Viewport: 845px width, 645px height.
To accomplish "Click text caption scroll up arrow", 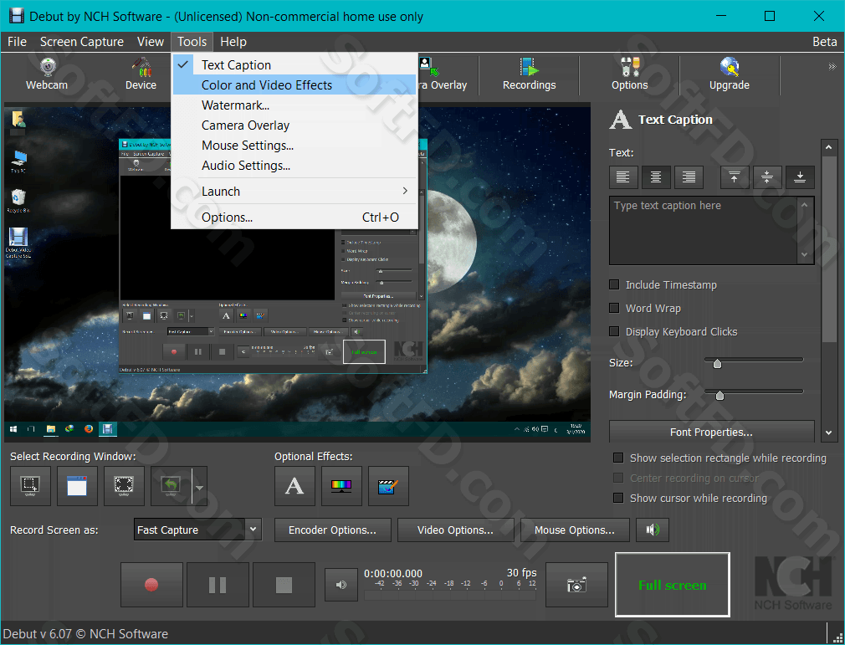I will [805, 205].
